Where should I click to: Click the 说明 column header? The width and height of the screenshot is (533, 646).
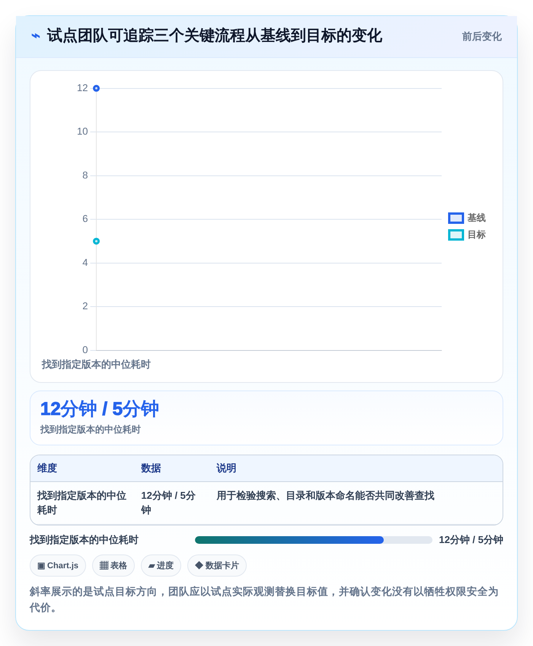click(226, 468)
